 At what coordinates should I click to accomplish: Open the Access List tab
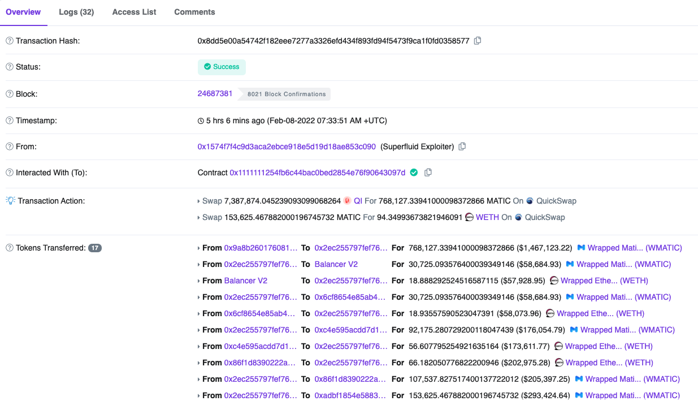click(x=133, y=12)
